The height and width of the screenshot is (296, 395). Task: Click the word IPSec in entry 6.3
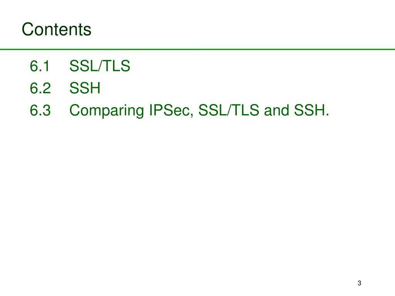coord(171,110)
